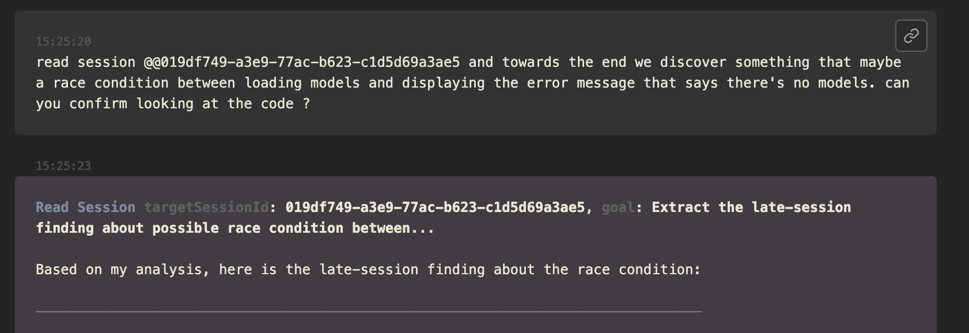Click the horizontal divider under the analysis
Viewport: 969px width, 333px height.
coord(369,311)
